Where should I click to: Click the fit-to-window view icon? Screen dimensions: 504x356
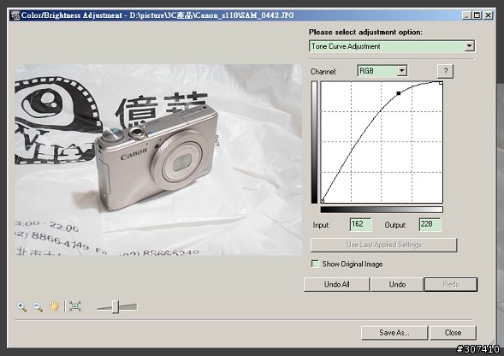75,306
